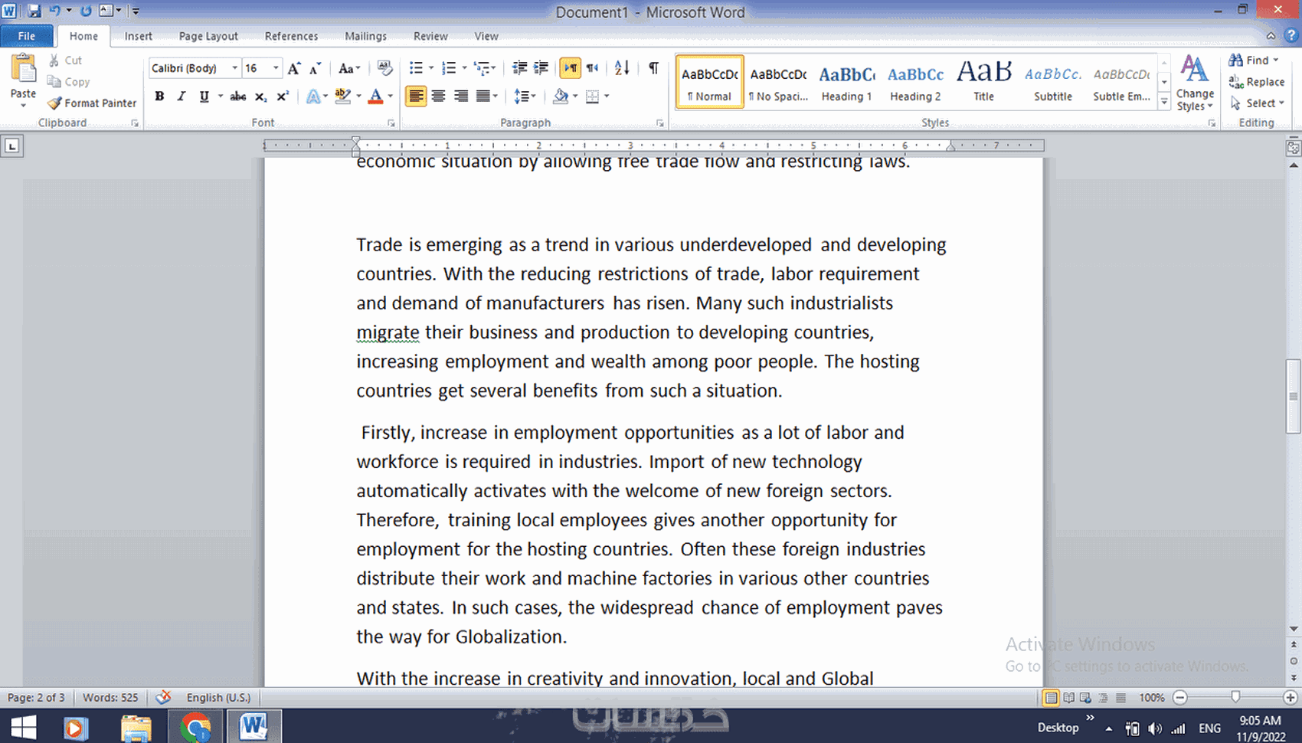This screenshot has height=743, width=1302.
Task: Switch to the Page Layout tab
Action: 208,36
